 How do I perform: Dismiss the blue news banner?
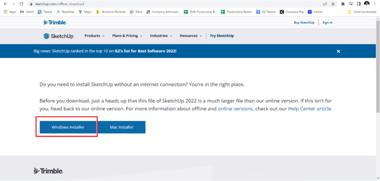tap(338, 51)
